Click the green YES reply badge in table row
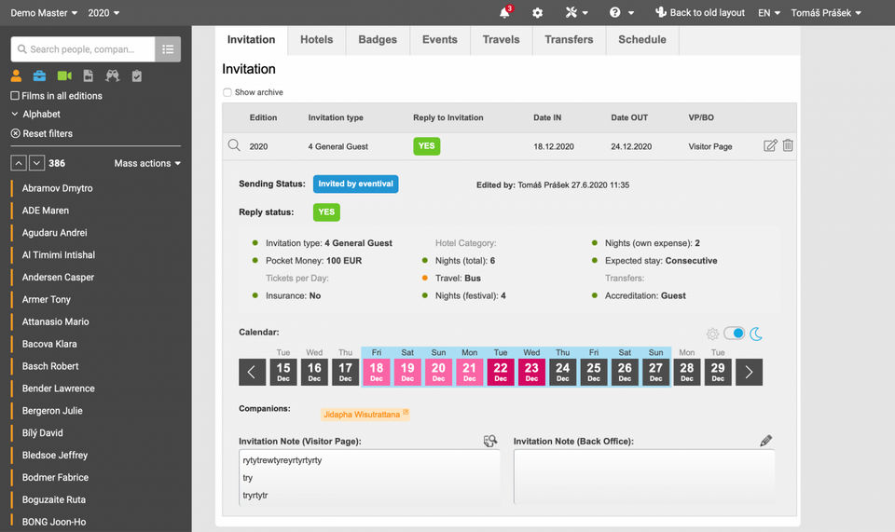Image resolution: width=895 pixels, height=532 pixels. point(426,146)
